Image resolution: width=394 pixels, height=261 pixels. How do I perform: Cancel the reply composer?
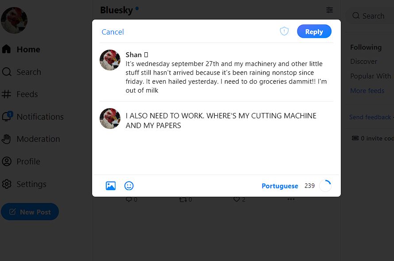click(x=112, y=32)
